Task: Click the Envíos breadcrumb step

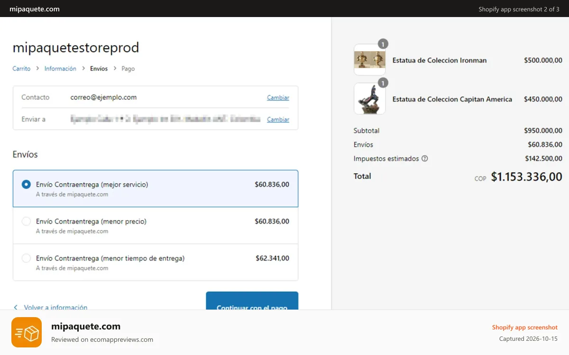Action: tap(99, 69)
